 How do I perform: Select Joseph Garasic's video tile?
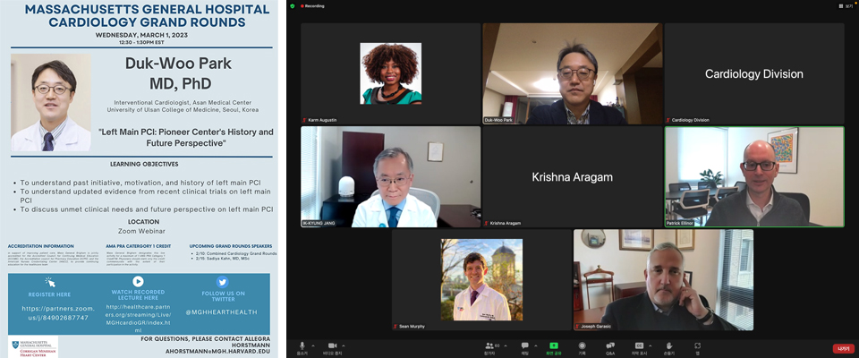[663, 279]
